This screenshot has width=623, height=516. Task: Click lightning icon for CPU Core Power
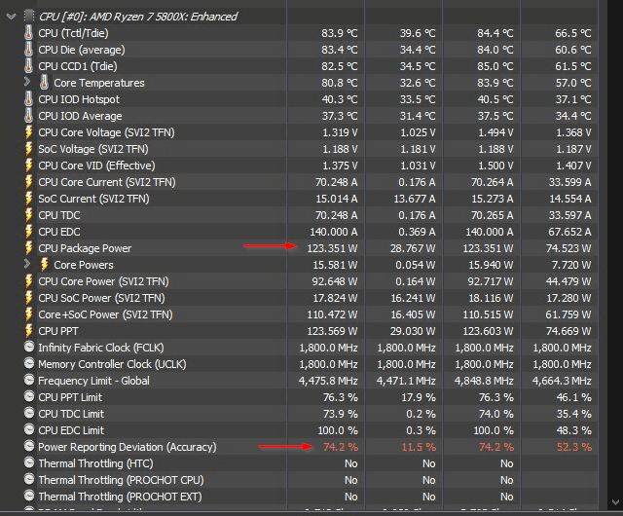[28, 281]
